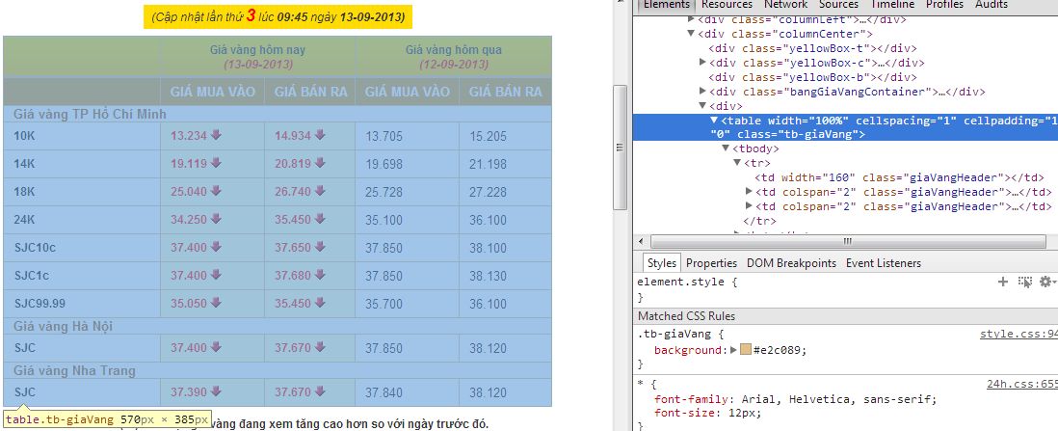Click the New Style Rule plus icon
Viewport: 1058px width, 431px height.
[1002, 282]
